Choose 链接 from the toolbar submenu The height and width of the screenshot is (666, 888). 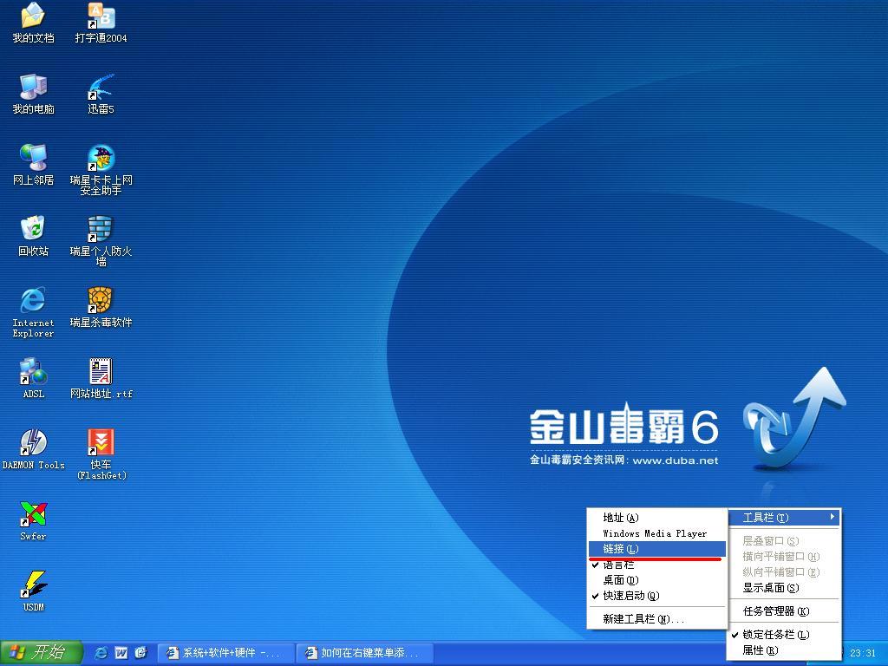(x=621, y=549)
